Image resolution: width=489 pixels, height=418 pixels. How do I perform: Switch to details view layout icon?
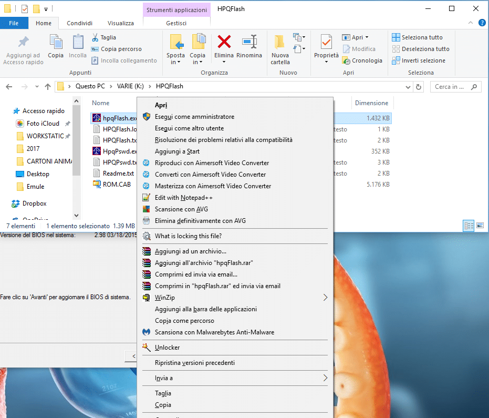pyautogui.click(x=469, y=226)
